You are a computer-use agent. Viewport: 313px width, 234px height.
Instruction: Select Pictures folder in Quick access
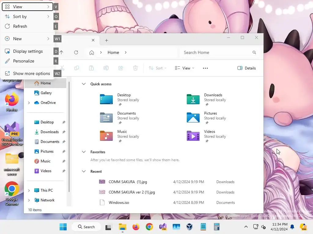pyautogui.click(x=207, y=118)
